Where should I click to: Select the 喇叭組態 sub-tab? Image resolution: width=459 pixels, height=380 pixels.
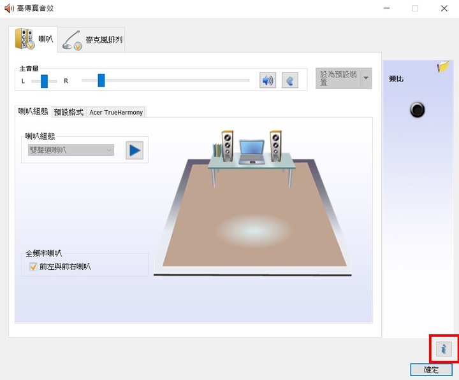[33, 111]
